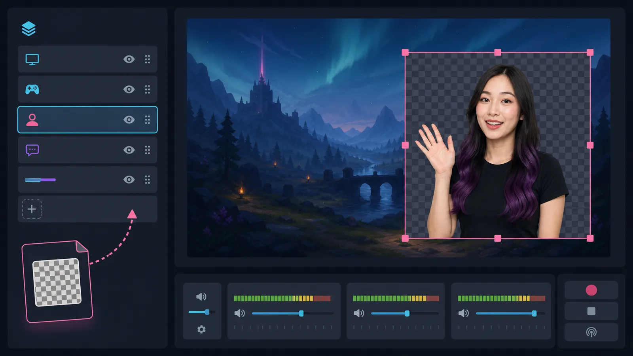Click the castle in the preview background scene
Screen dimensions: 633x356
coord(262,95)
